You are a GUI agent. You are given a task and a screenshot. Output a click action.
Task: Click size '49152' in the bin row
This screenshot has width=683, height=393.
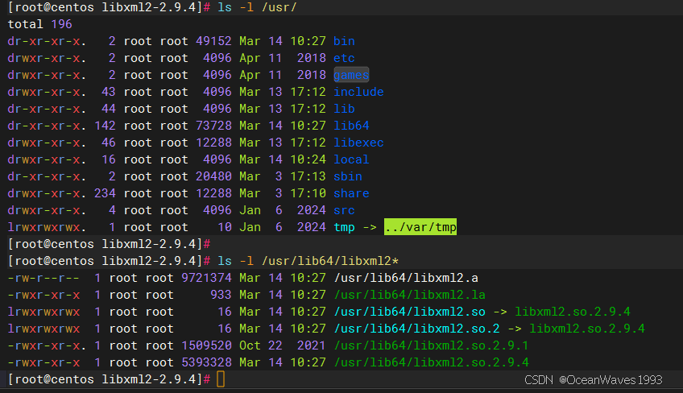[213, 41]
